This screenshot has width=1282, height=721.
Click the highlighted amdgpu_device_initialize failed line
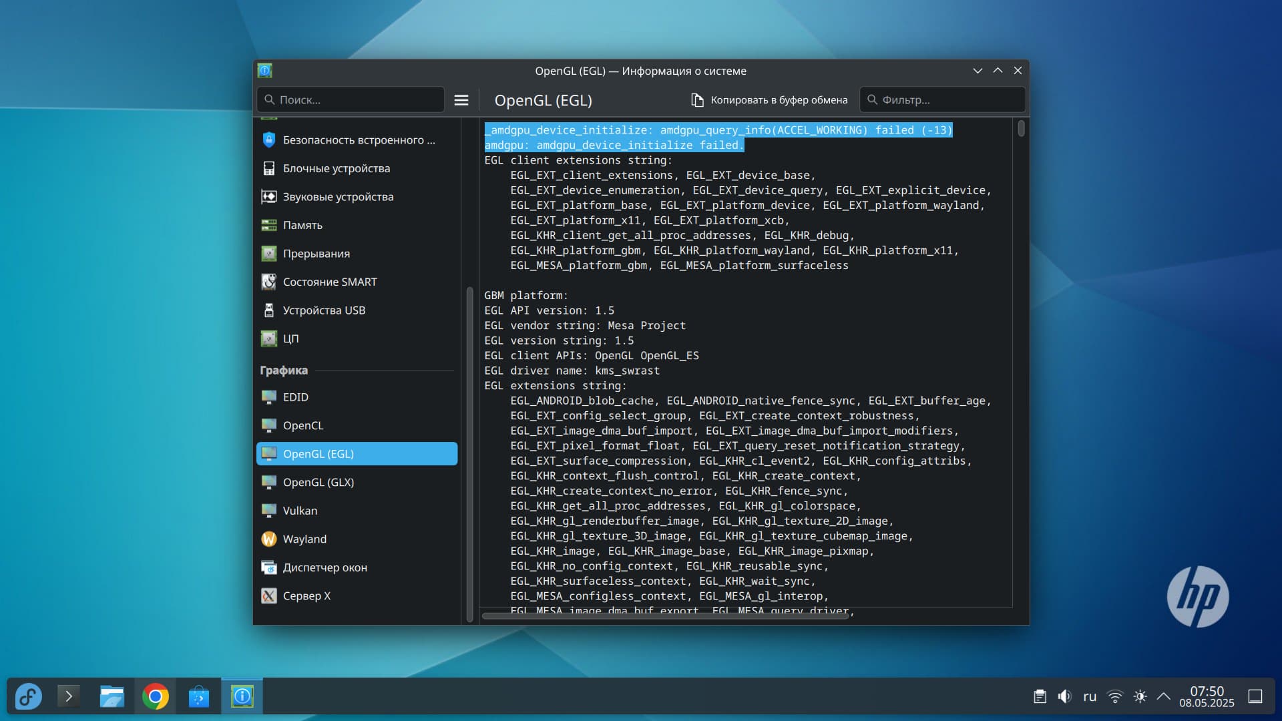click(614, 145)
